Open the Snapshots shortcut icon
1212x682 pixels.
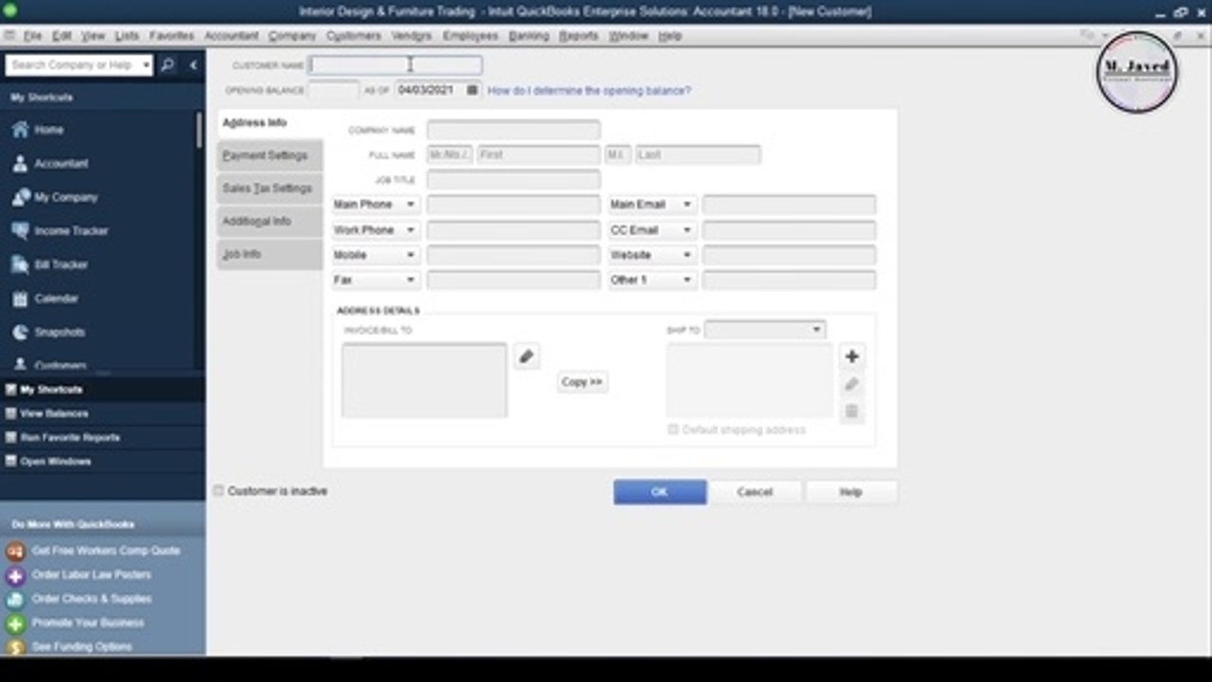pos(20,332)
